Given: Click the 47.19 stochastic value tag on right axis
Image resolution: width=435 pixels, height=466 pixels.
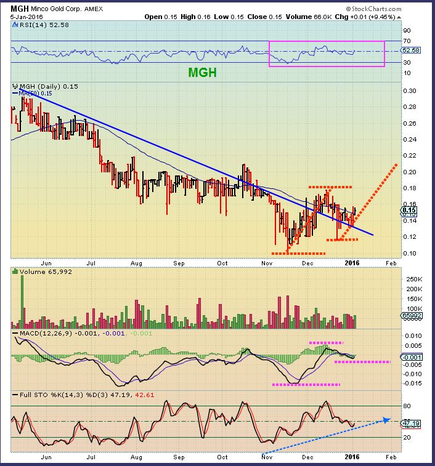Looking at the screenshot, I should 410,423.
